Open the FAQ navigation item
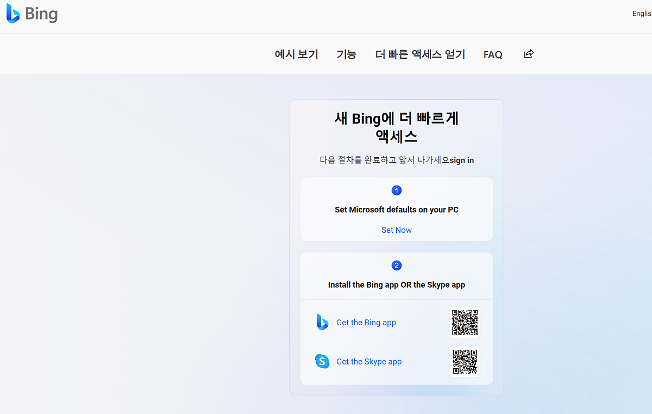The width and height of the screenshot is (652, 414). point(493,54)
